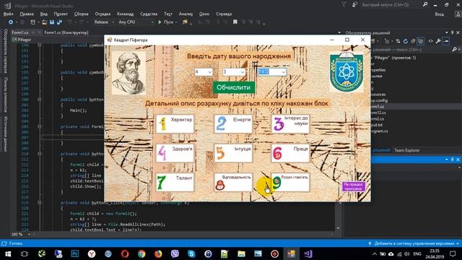Switch to Form1.cs [Конструктор] tab
This screenshot has height=260, width=462.
click(x=66, y=32)
